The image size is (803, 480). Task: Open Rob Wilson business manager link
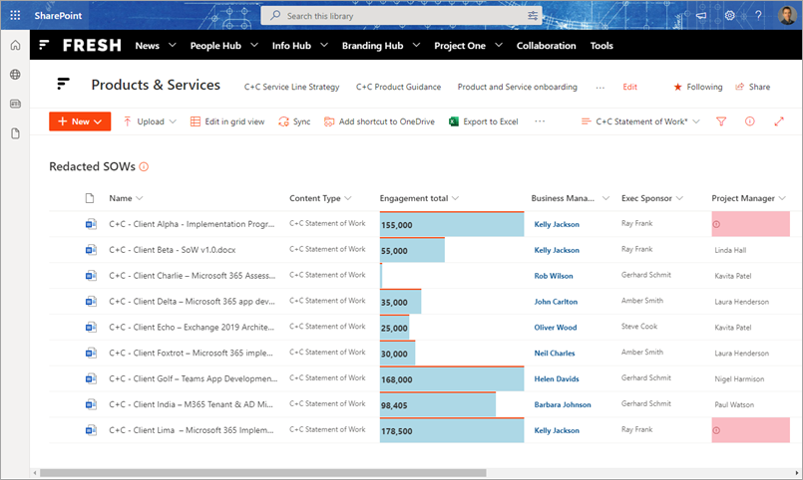coord(554,276)
